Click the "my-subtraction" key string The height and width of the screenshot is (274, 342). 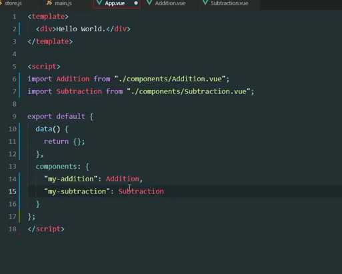coord(77,191)
